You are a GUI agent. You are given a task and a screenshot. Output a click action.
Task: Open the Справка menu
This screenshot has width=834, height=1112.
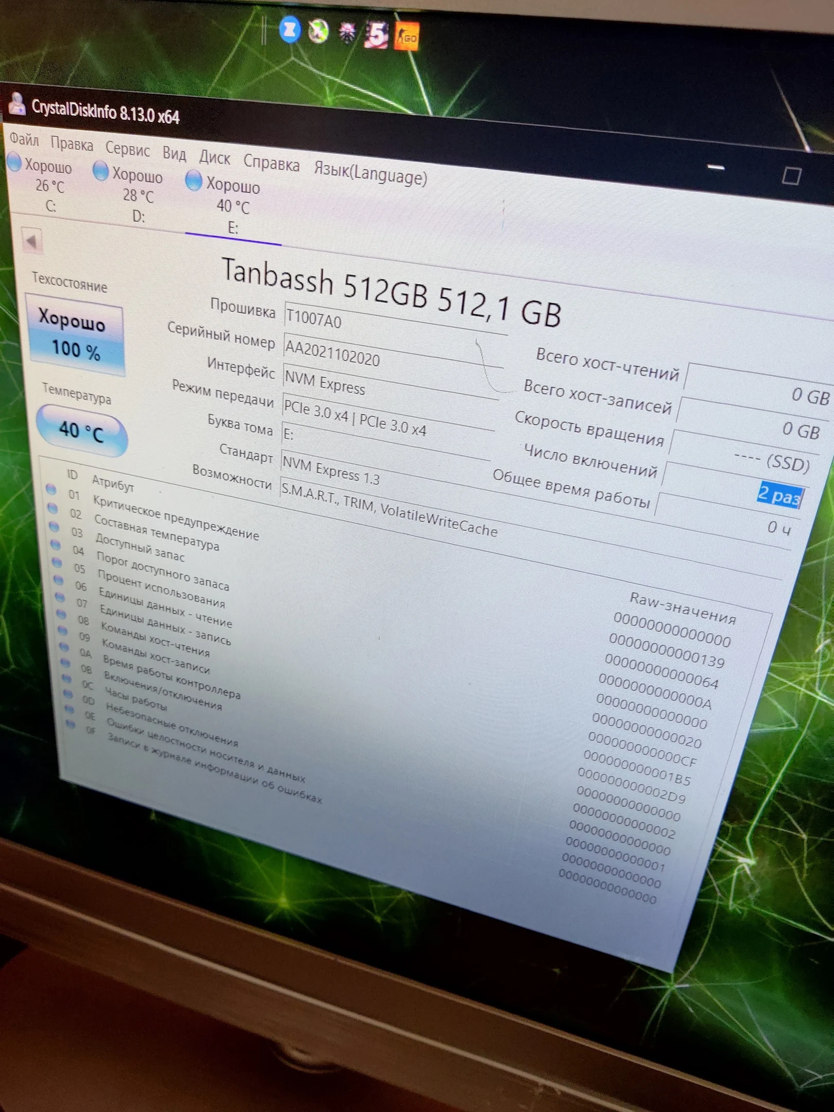pos(271,164)
